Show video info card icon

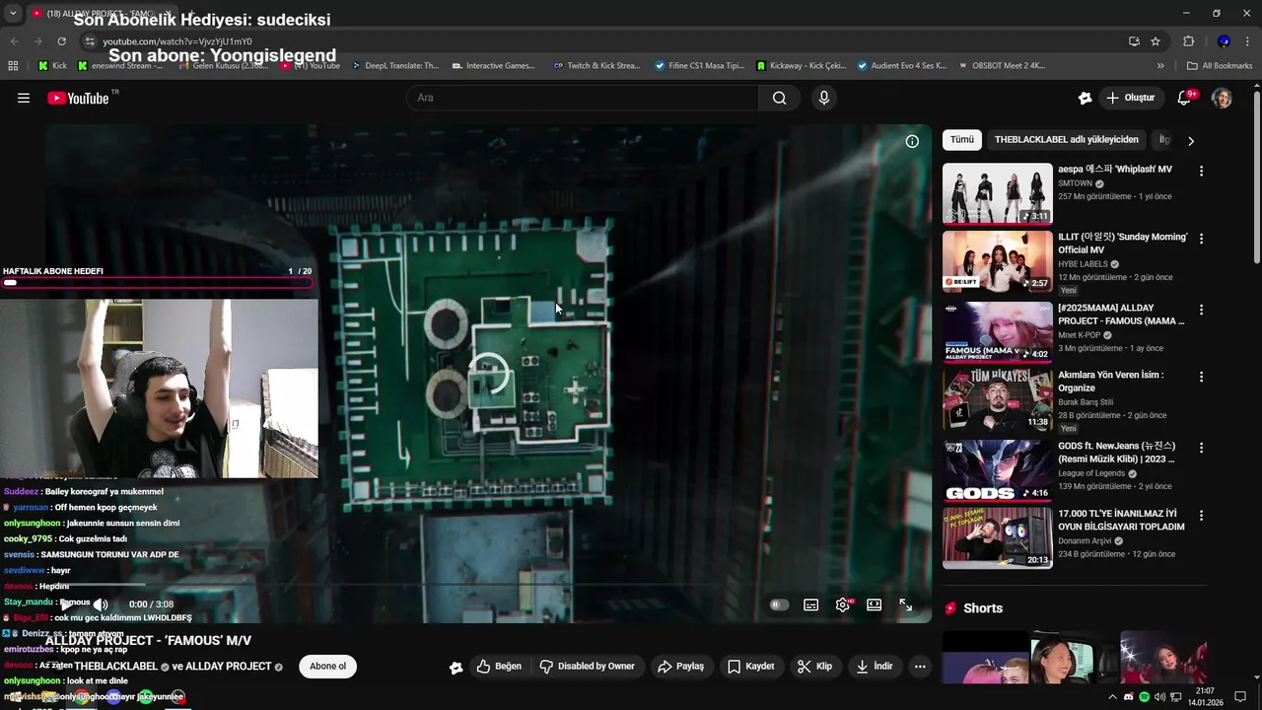click(x=912, y=141)
